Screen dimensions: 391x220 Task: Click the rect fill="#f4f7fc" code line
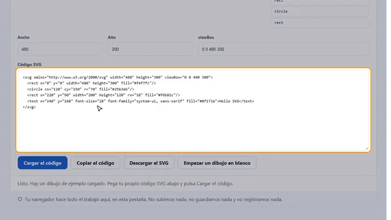pos(92,83)
